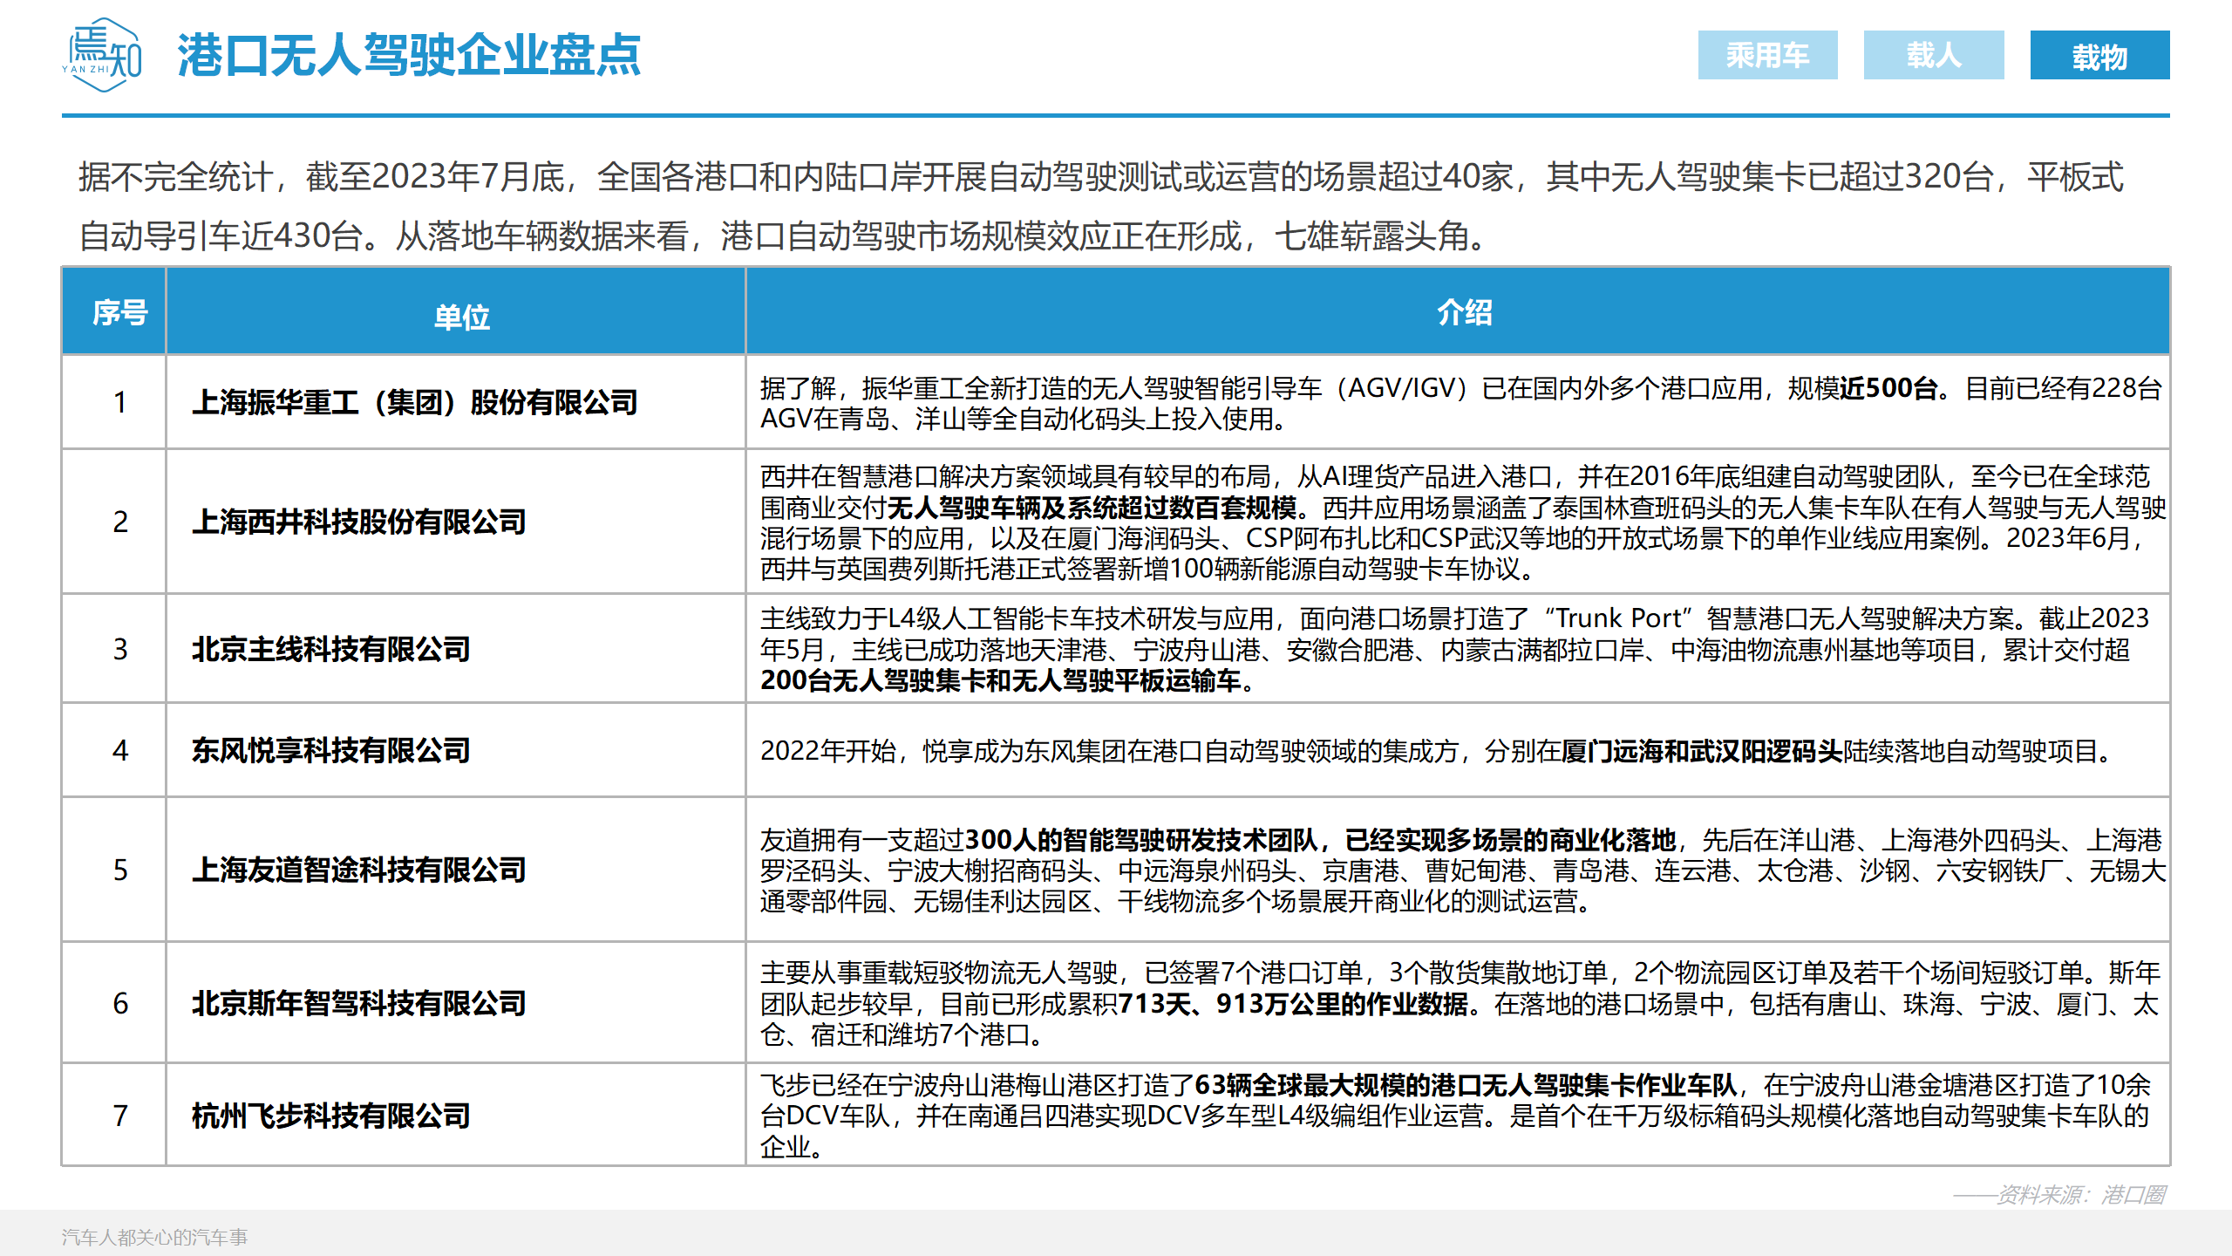
Task: Click row number 5 cell
Action: (114, 870)
